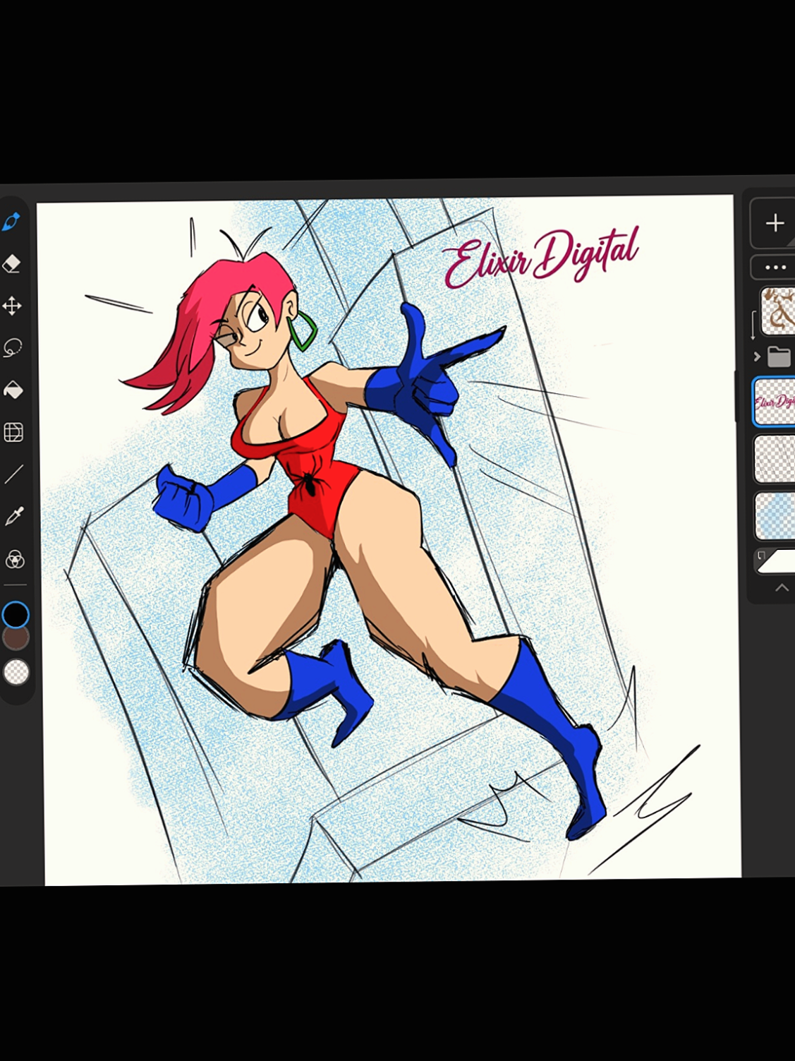Open the warp grid tool
This screenshot has height=1061, width=795.
(13, 432)
